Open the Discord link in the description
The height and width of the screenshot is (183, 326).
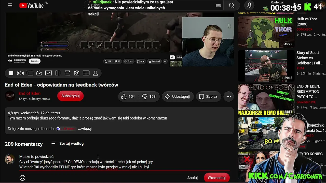point(66,129)
